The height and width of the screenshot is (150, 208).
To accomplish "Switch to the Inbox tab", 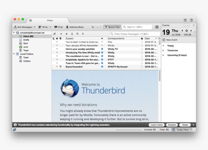I will 50,20.
